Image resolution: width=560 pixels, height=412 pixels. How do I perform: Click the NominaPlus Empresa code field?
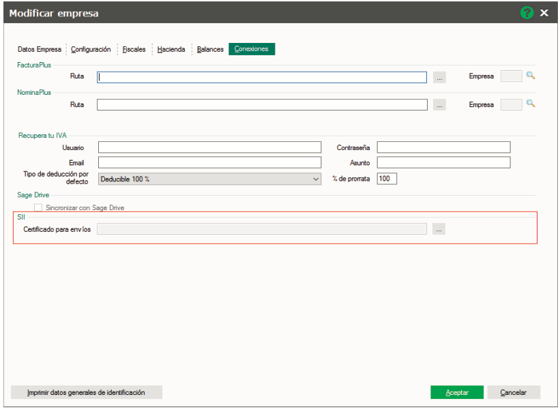[x=511, y=104]
